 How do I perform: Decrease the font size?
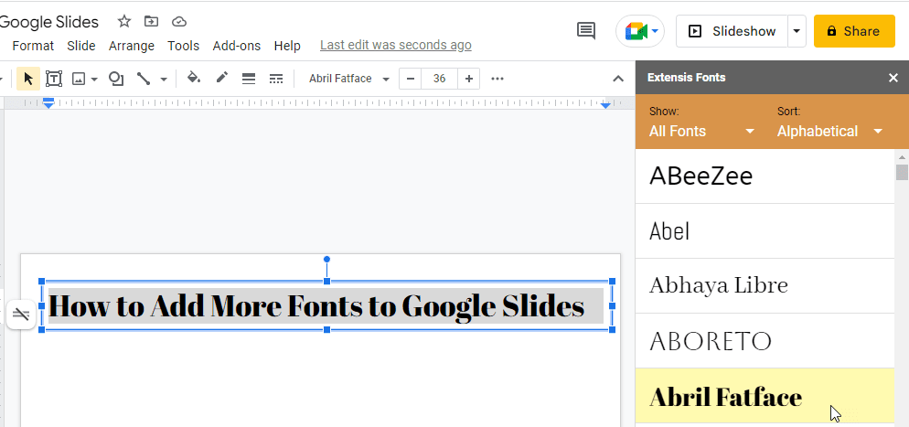411,79
